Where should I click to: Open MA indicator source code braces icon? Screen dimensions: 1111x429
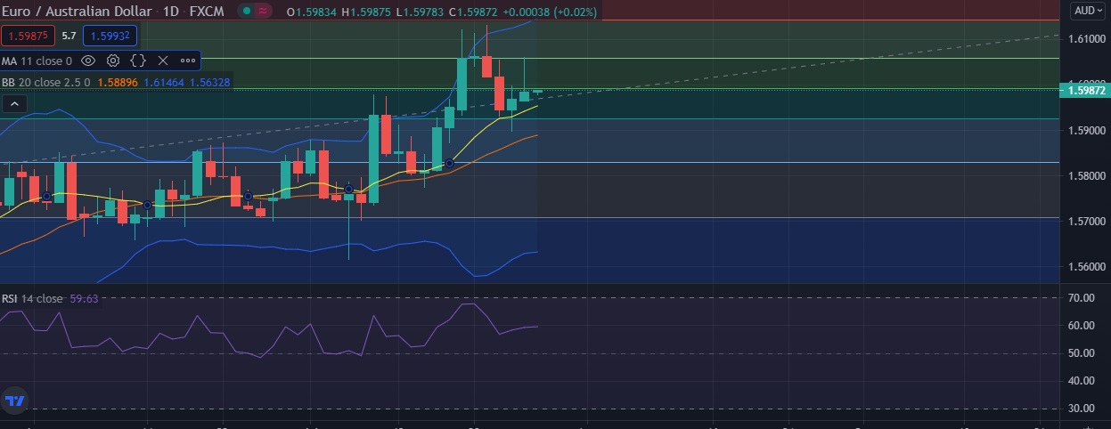[x=138, y=61]
